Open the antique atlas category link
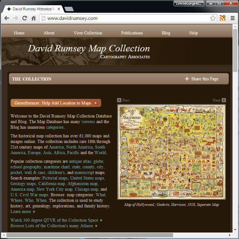 click(80, 161)
